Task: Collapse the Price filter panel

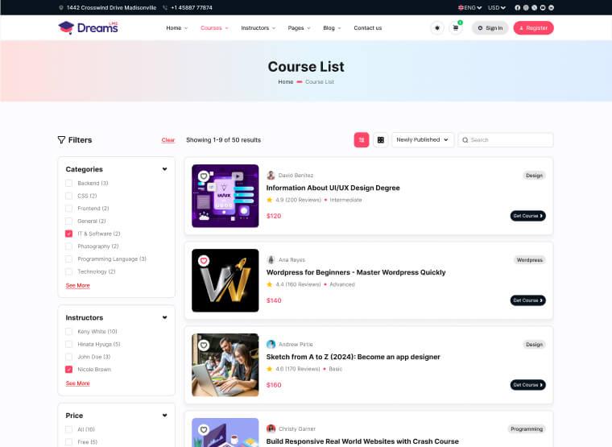Action: tap(165, 416)
